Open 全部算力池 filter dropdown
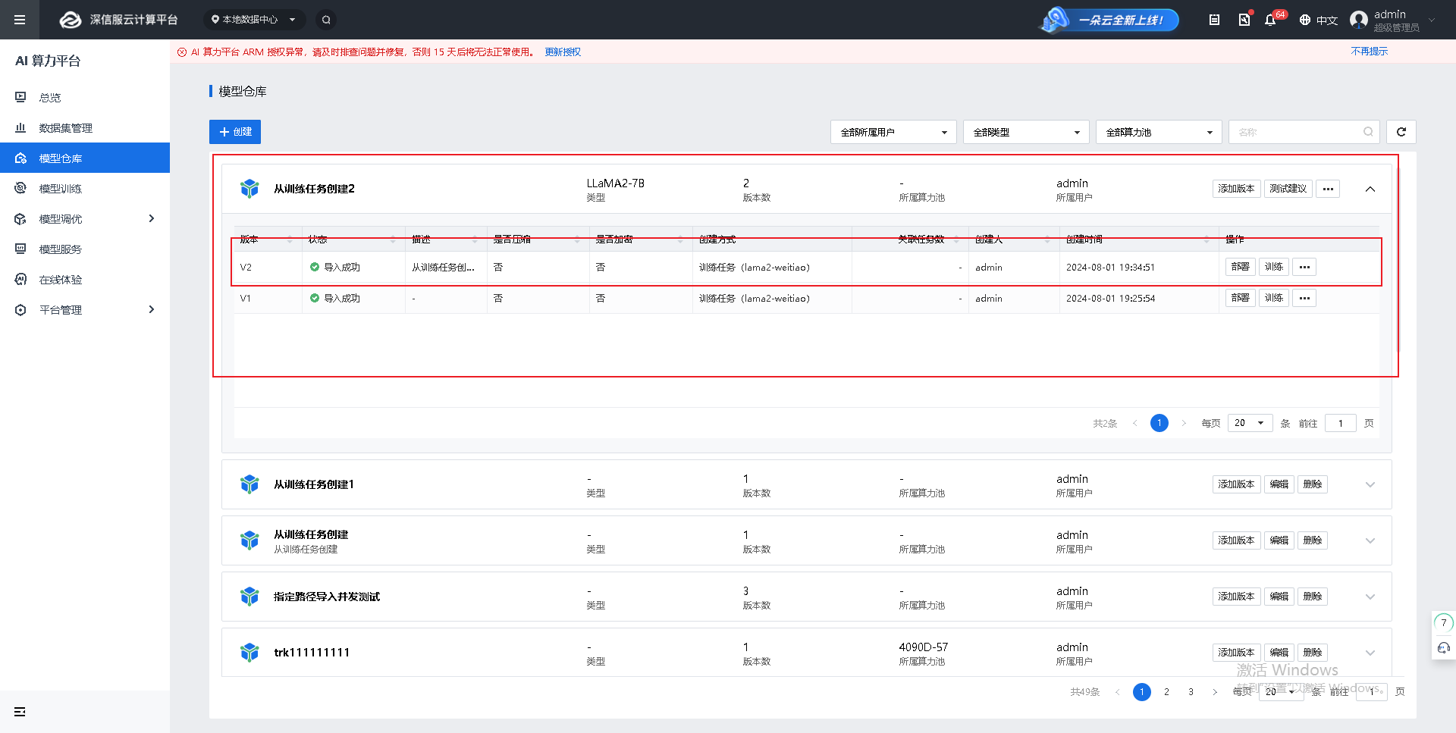This screenshot has width=1456, height=733. [1159, 132]
